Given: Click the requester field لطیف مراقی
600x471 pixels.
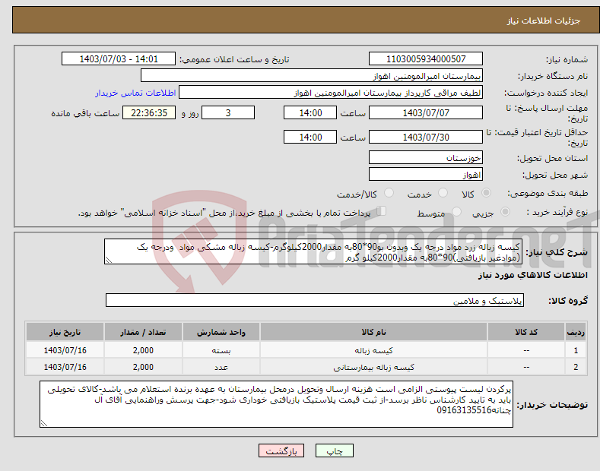Looking at the screenshot, I should coord(331,93).
